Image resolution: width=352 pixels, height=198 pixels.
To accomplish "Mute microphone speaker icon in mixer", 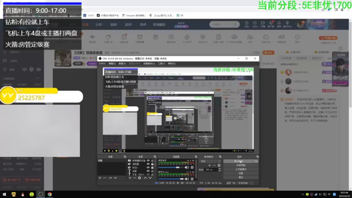I will coord(187,179).
